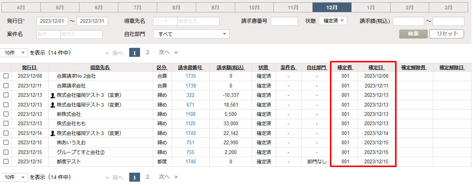
Task: Open invoice number 1735 link
Action: (190, 76)
